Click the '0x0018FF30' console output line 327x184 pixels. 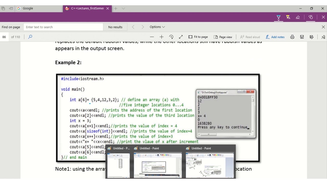(x=207, y=97)
